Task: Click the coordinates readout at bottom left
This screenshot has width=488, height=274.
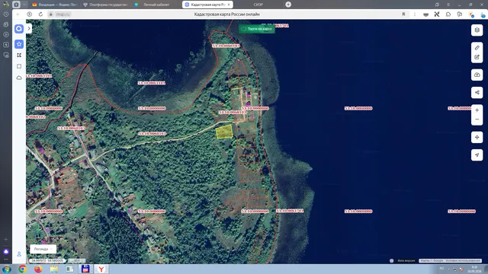Action: pyautogui.click(x=47, y=260)
